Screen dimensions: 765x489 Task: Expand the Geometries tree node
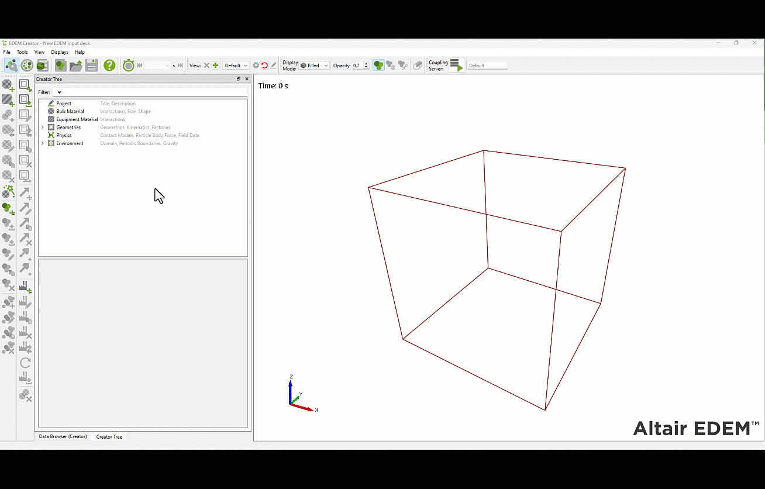point(42,128)
